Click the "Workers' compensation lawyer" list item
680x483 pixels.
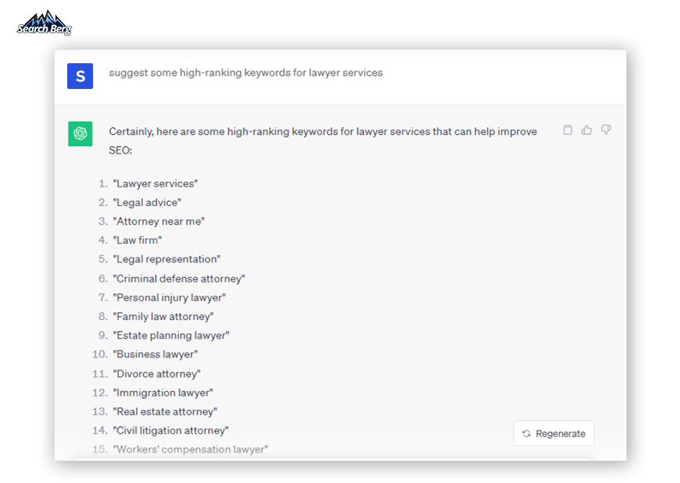[x=191, y=449]
